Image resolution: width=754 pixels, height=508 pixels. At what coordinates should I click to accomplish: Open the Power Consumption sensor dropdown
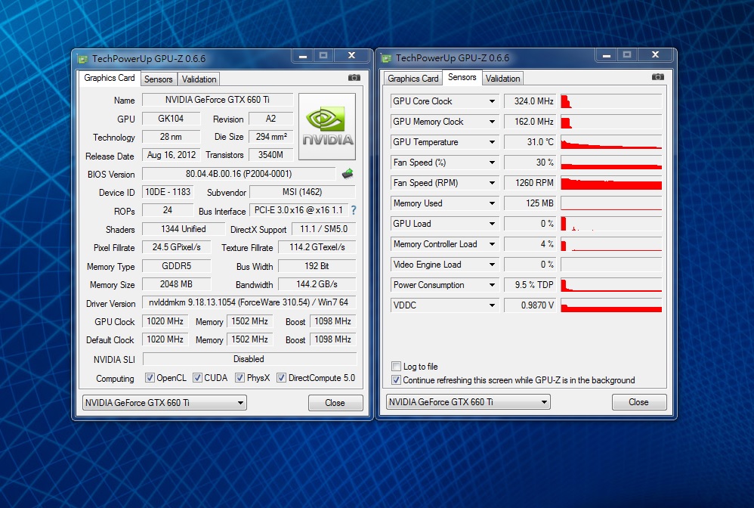(492, 285)
